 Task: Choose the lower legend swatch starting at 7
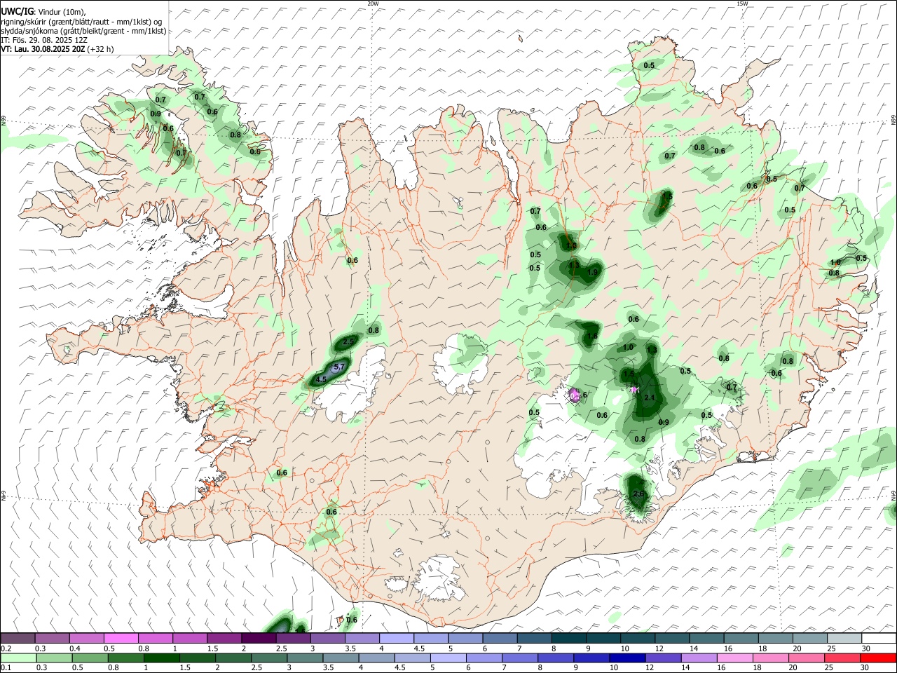click(521, 658)
